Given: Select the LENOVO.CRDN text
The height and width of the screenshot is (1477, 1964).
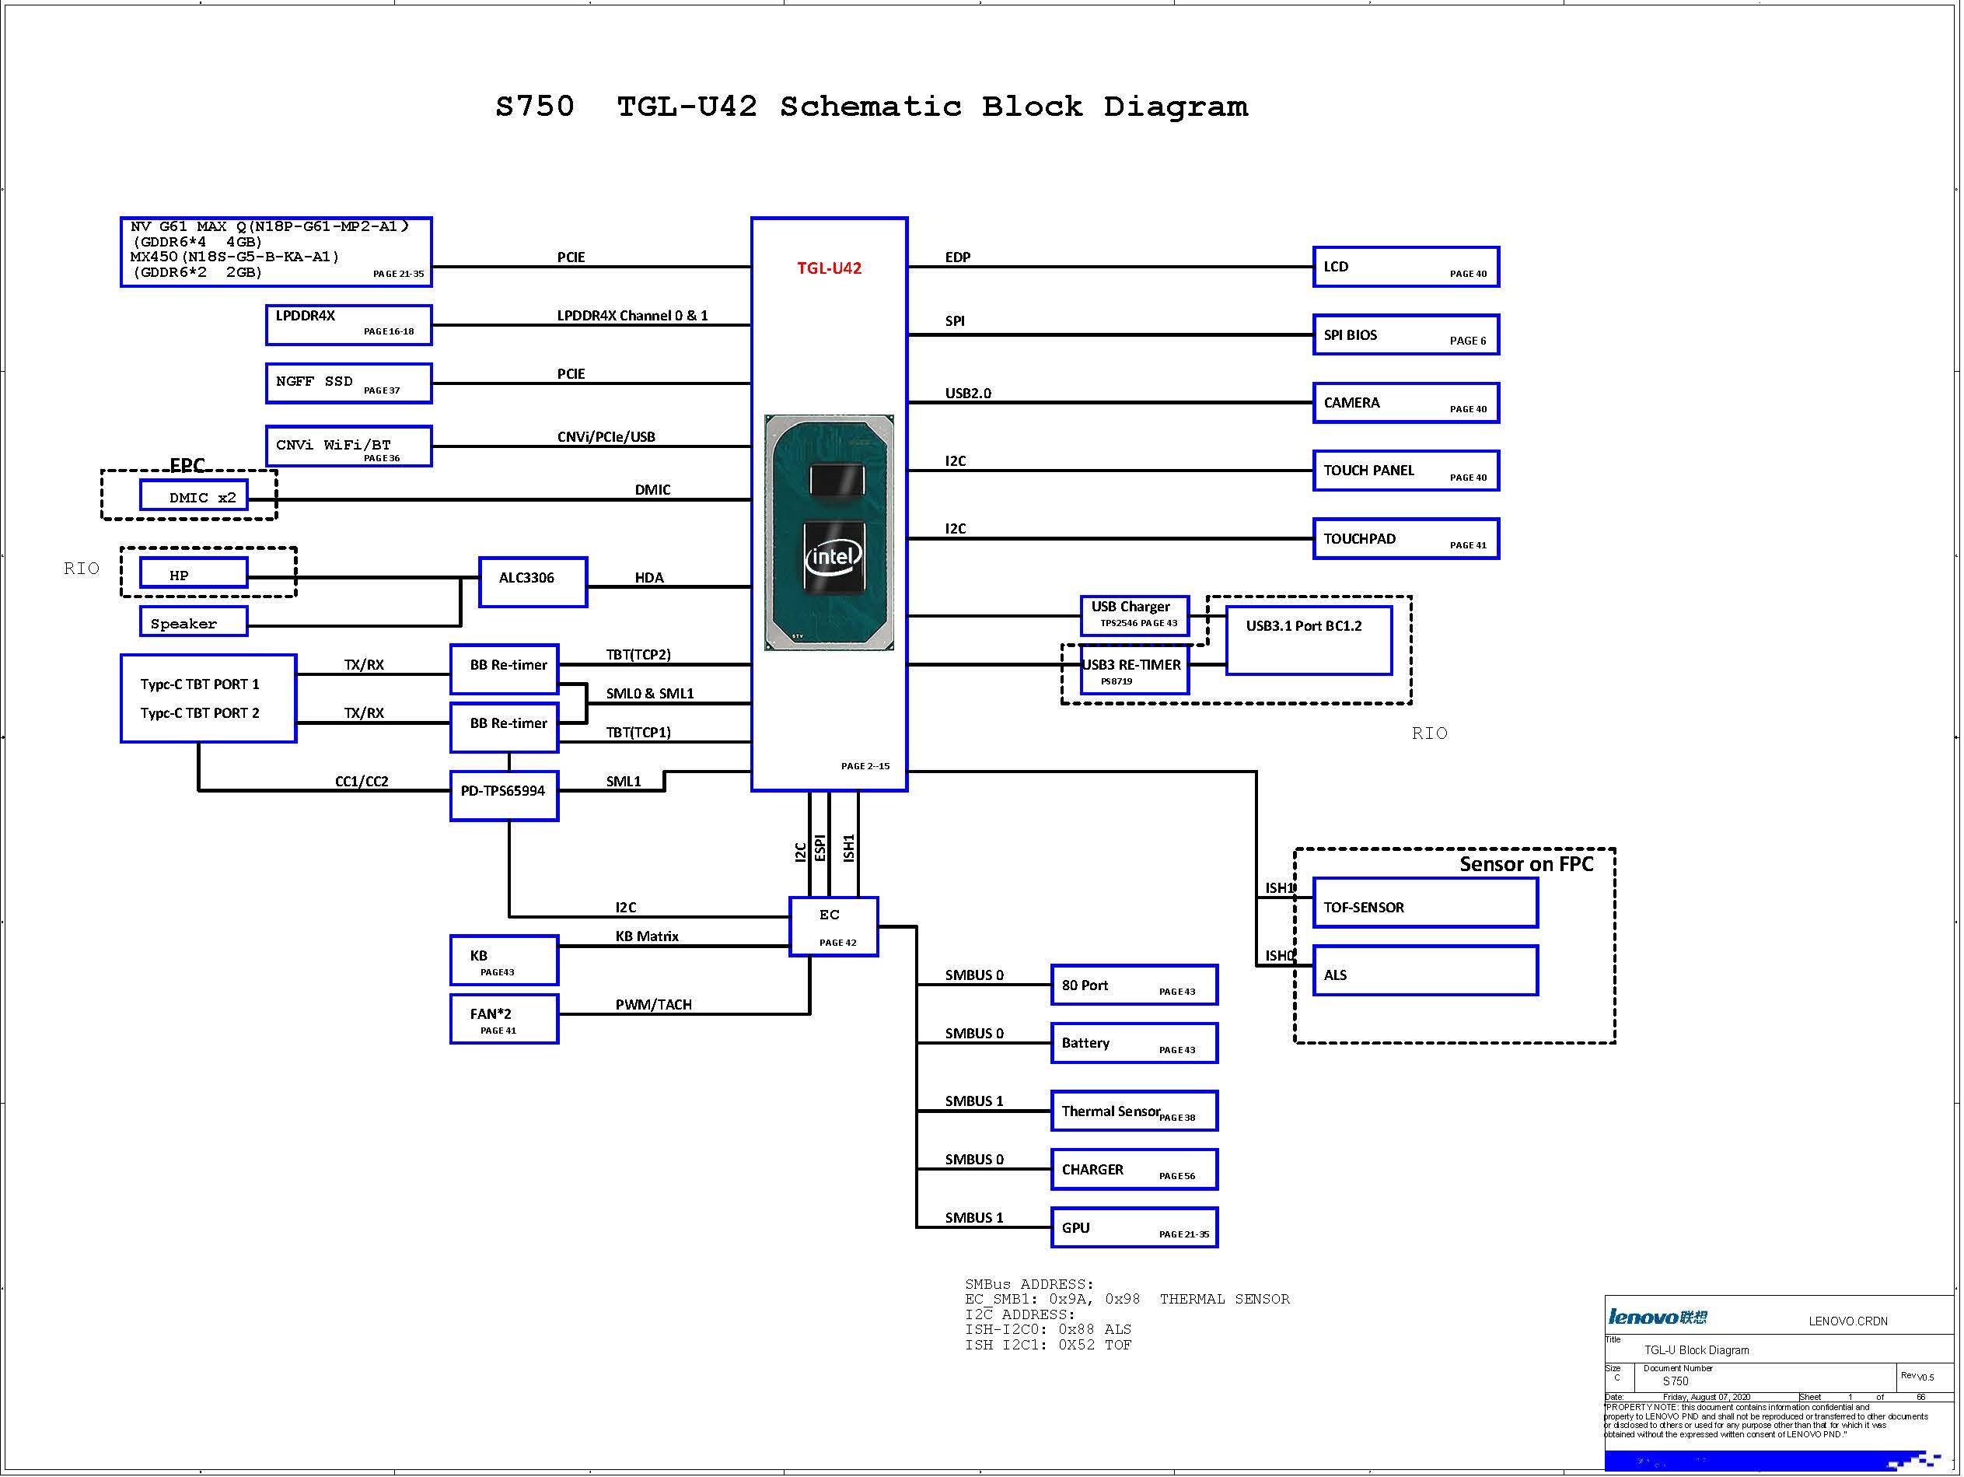Looking at the screenshot, I should point(1847,1321).
